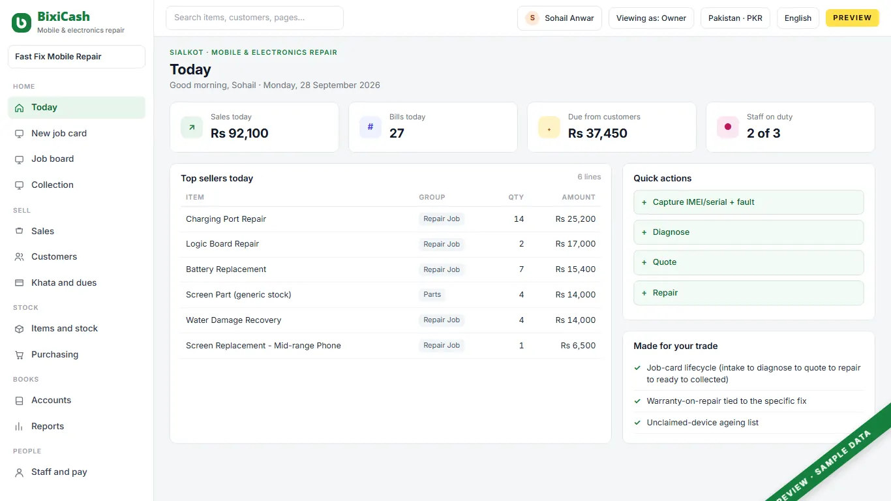Open Khata and dues in sidebar
The height and width of the screenshot is (501, 891).
point(76,283)
